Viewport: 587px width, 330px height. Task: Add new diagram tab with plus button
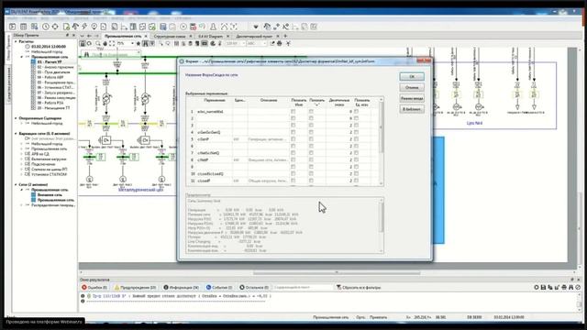point(285,36)
